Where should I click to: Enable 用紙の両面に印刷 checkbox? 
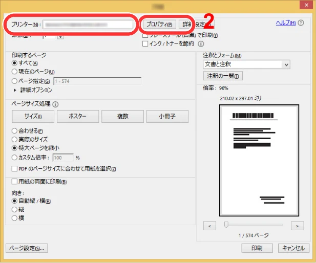[14, 182]
